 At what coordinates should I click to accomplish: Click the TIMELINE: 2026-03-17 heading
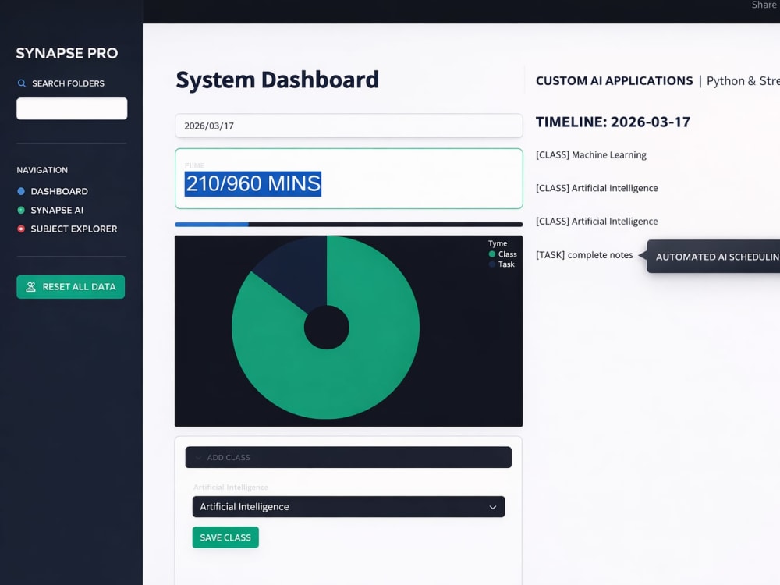(613, 122)
